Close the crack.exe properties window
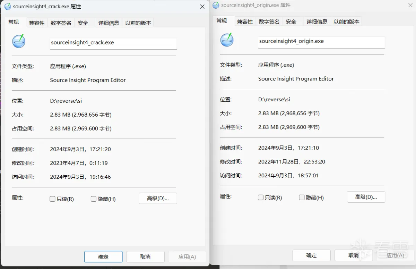The width and height of the screenshot is (416, 269). pyautogui.click(x=202, y=7)
